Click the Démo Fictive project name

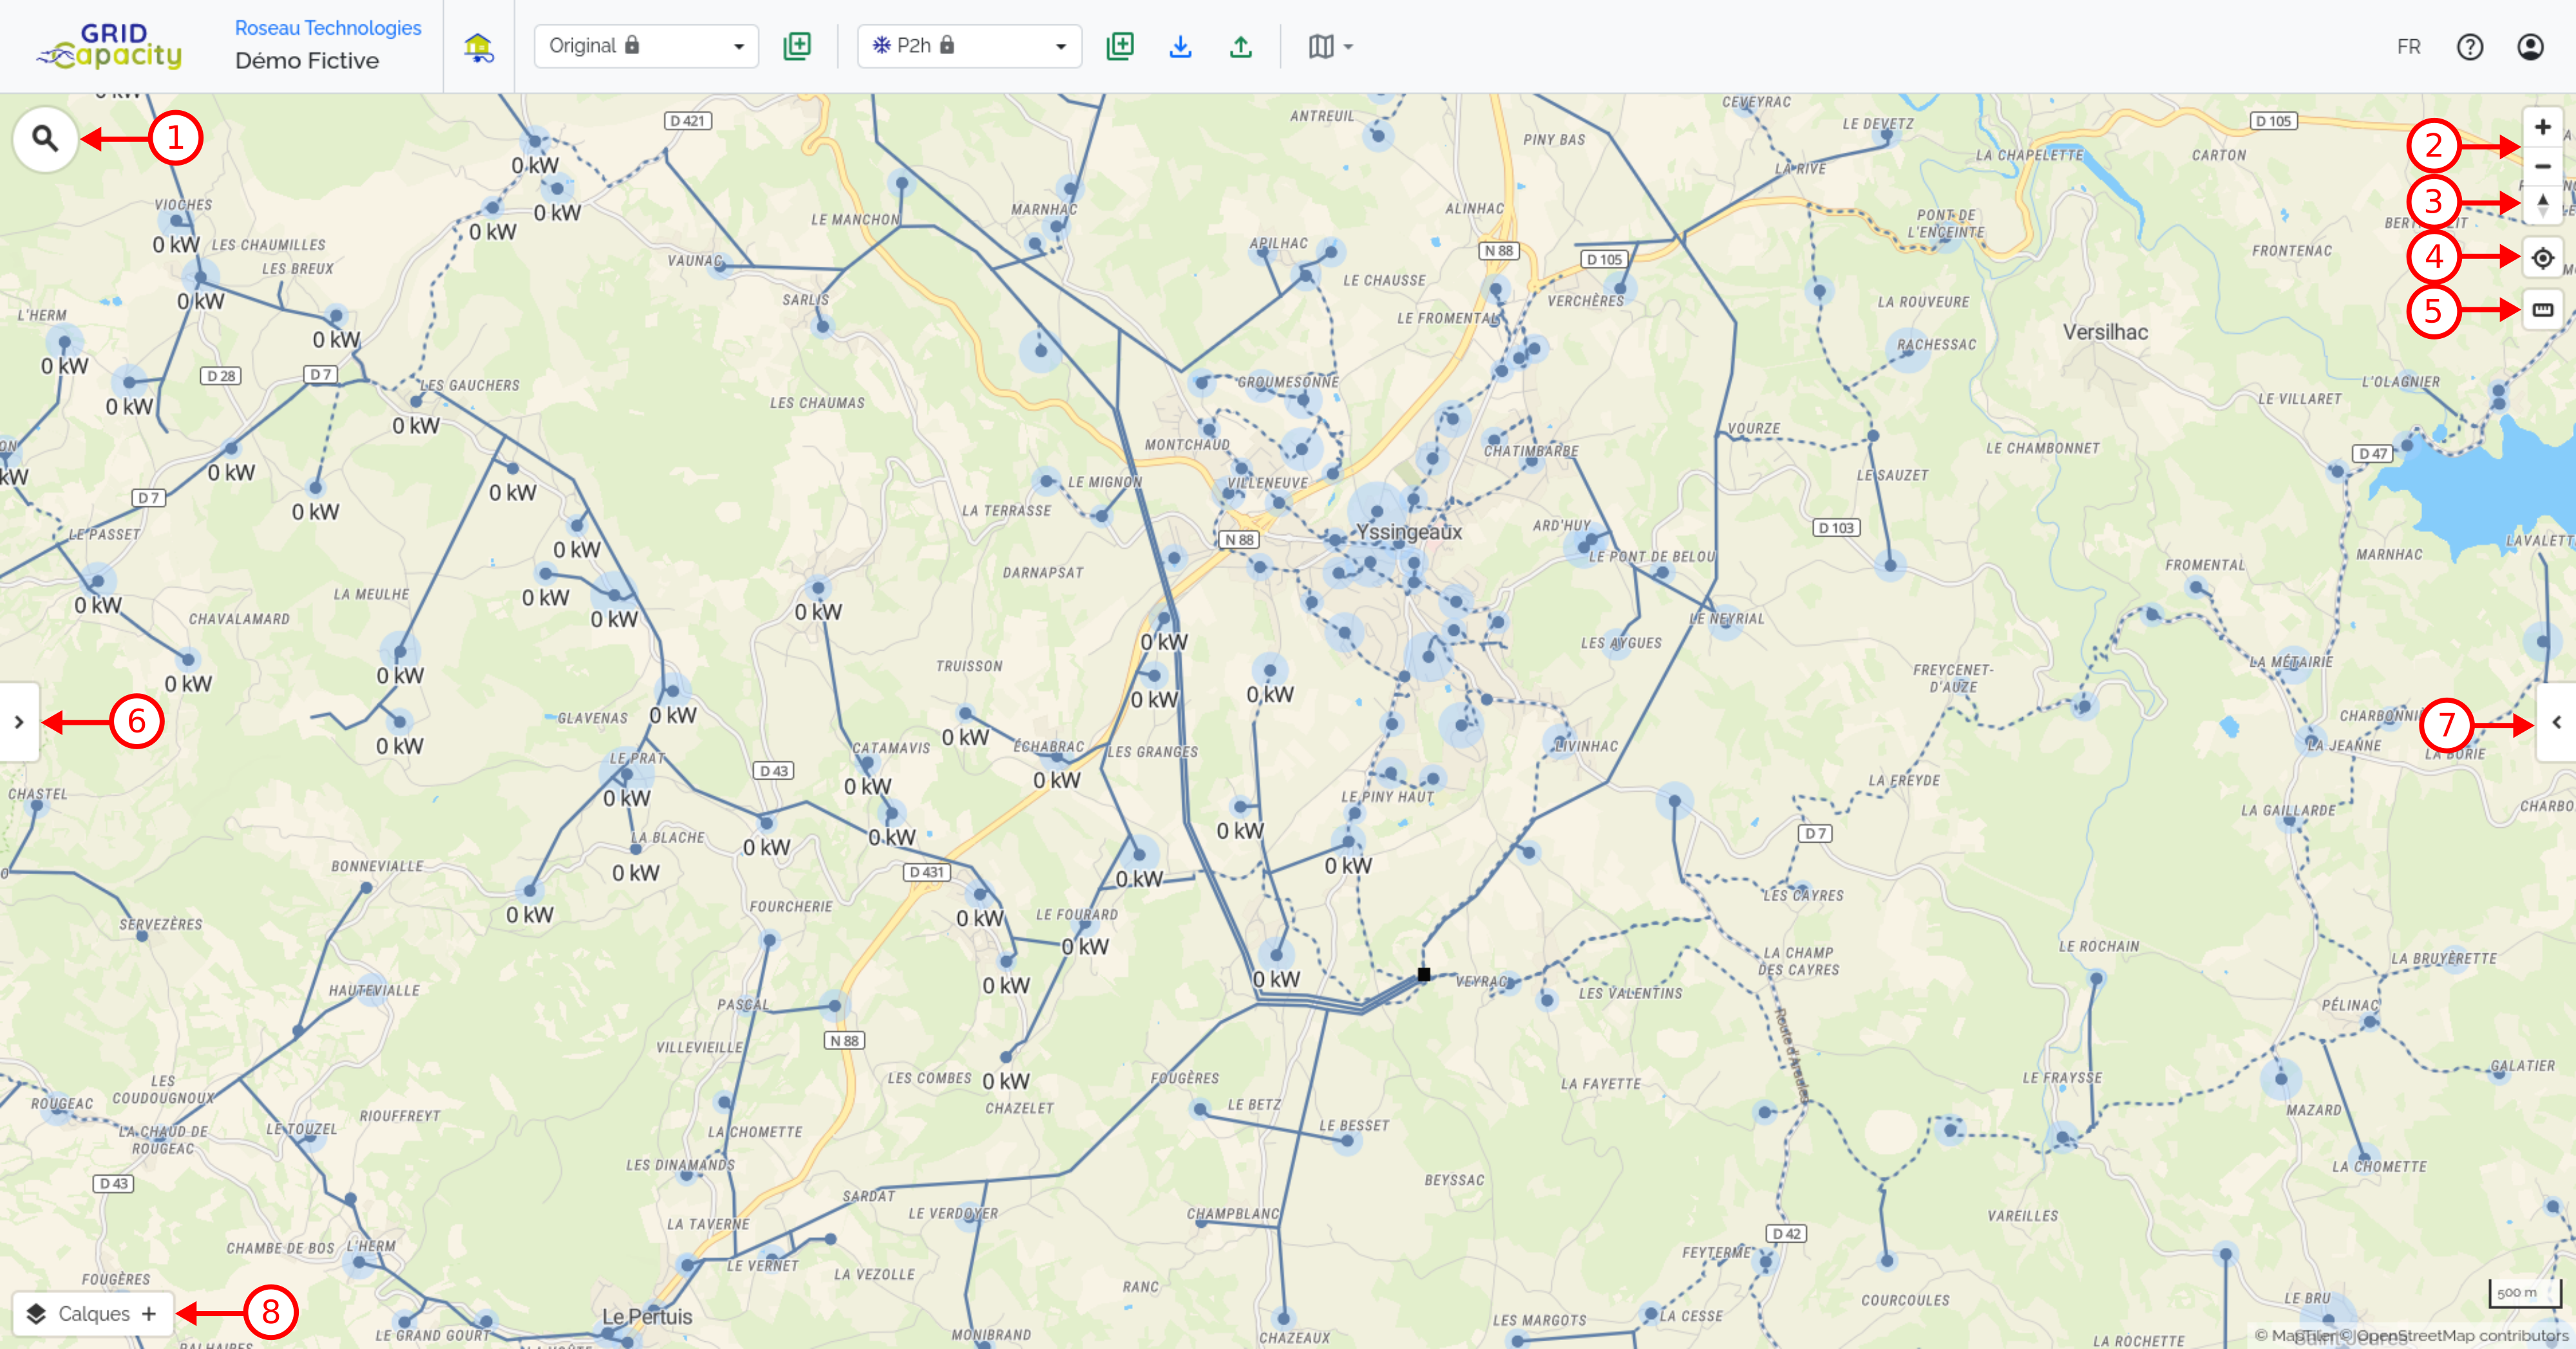[307, 61]
